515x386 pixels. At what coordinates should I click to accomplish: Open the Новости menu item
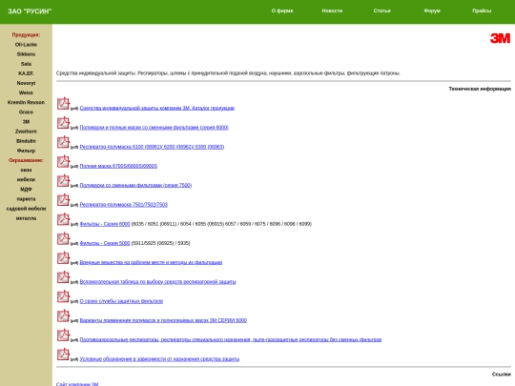pos(332,10)
